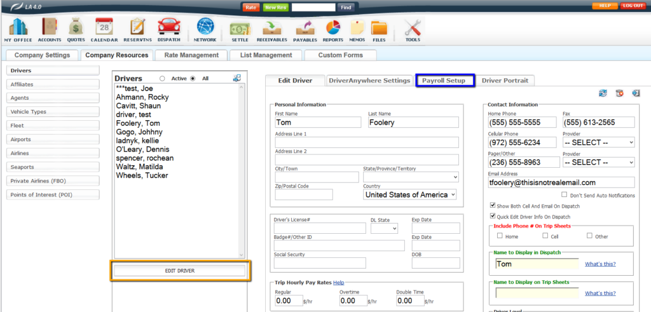Enable Don't Send Auto Notifications checkbox
Image resolution: width=651 pixels, height=312 pixels.
coord(565,195)
